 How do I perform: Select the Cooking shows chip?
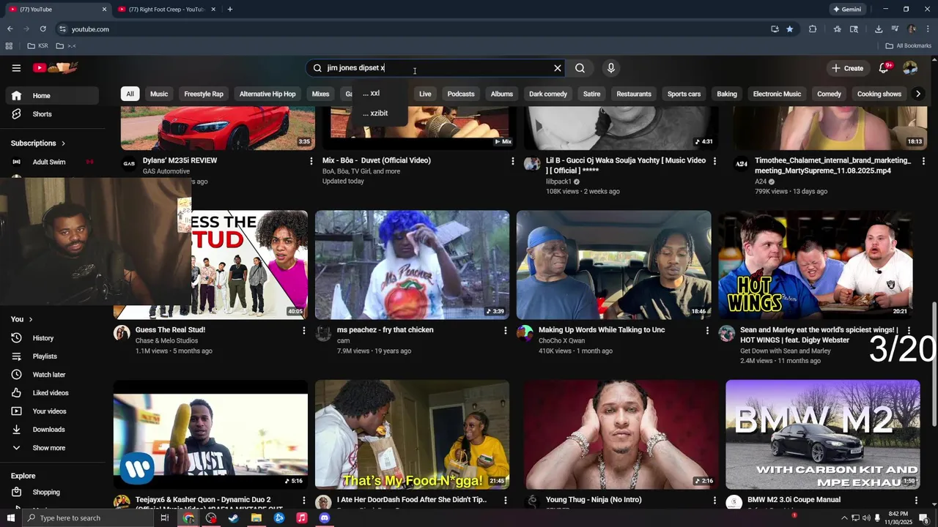(879, 94)
